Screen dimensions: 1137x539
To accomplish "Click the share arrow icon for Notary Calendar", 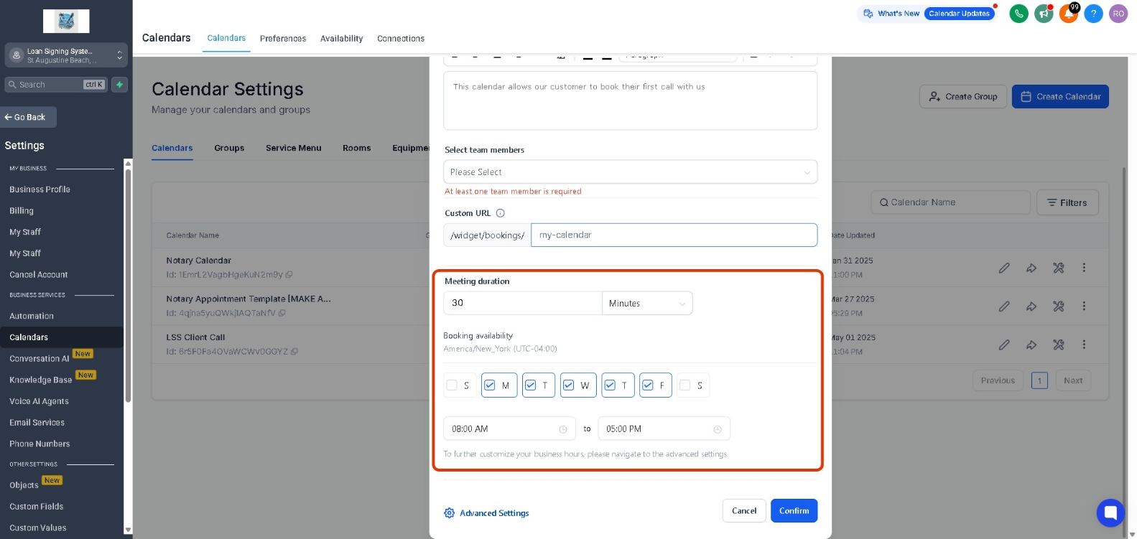I will [x=1031, y=268].
